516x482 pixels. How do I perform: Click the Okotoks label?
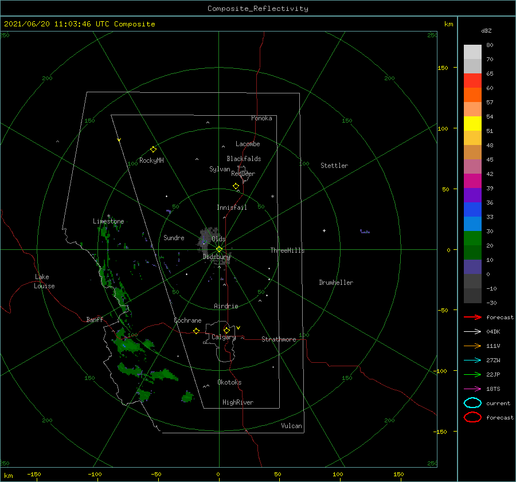[x=229, y=382]
